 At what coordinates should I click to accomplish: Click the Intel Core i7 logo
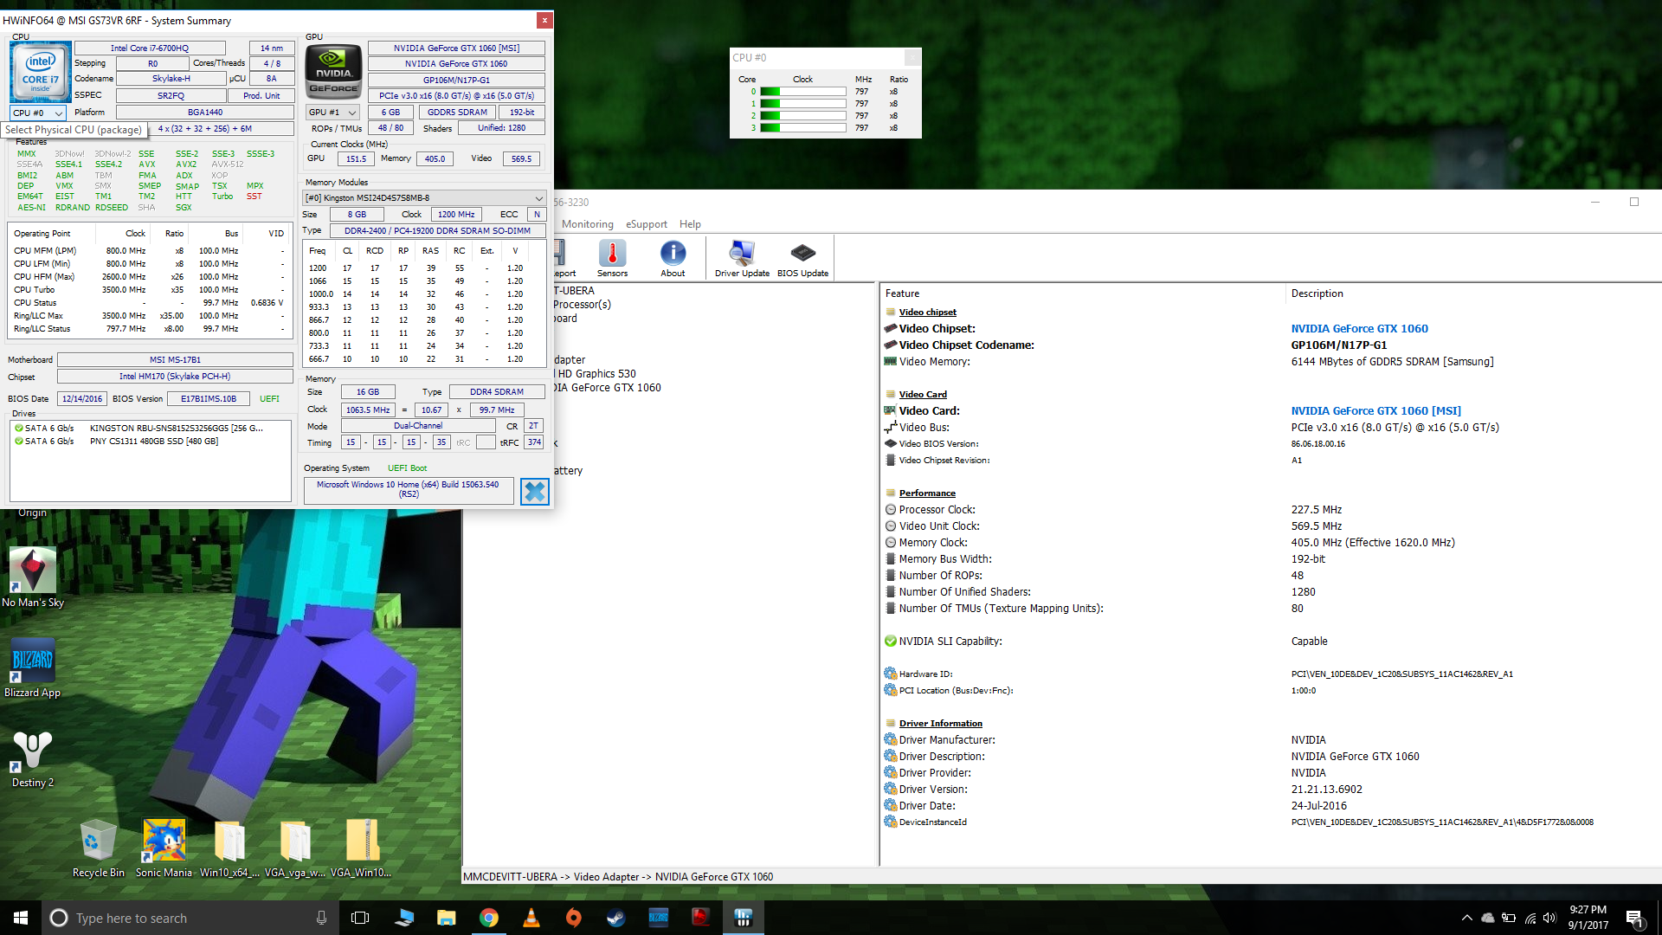(40, 72)
